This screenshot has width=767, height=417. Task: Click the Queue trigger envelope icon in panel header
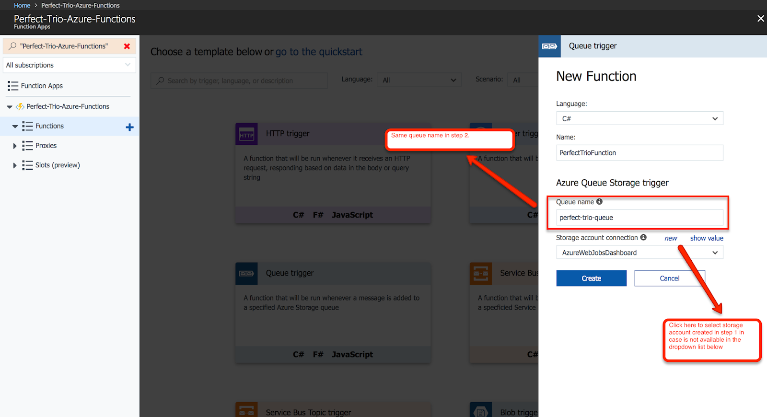click(549, 46)
